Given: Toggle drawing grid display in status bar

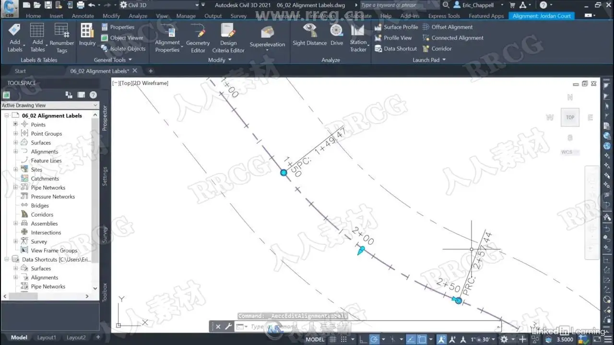Looking at the screenshot, I should [x=333, y=339].
